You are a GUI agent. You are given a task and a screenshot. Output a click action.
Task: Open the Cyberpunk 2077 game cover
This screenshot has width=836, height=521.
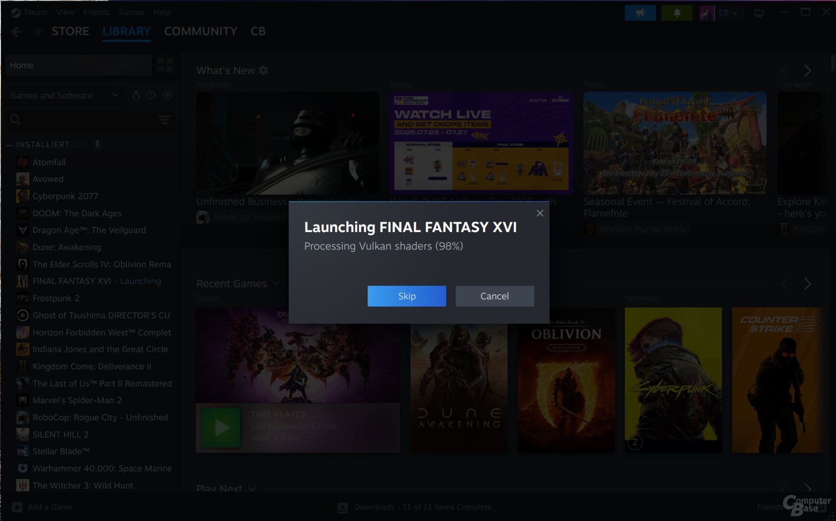(673, 380)
